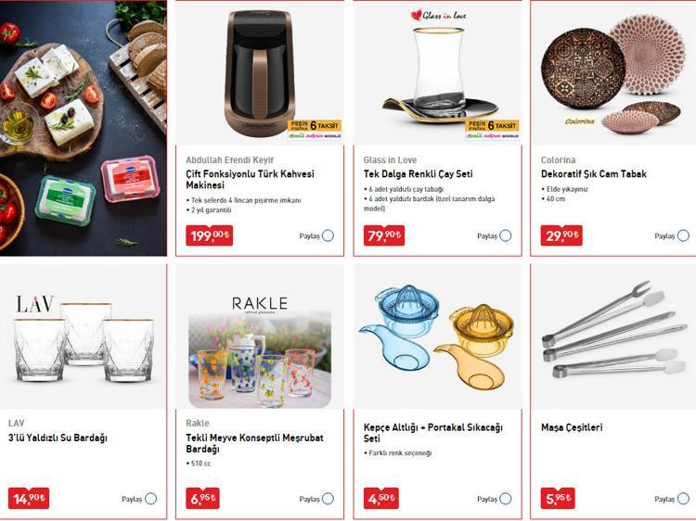Toggle Paylaş circle for Tek Dalga Çay Seti
Screen dimensions: 696x521
click(506, 235)
